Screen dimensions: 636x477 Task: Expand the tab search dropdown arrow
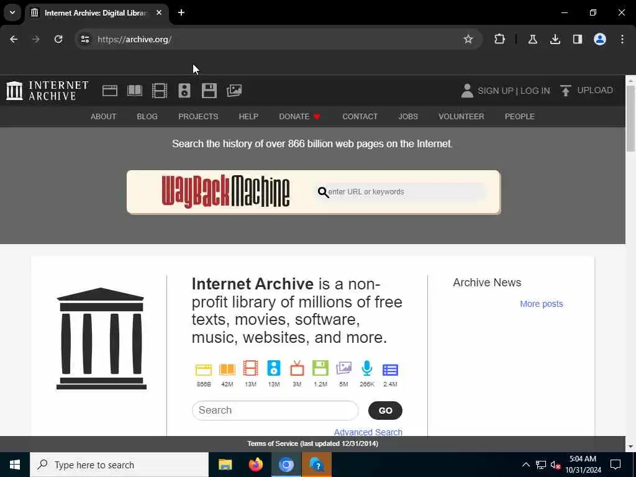click(x=12, y=12)
